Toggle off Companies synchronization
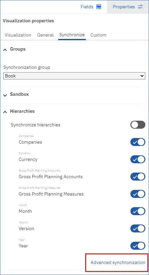The image size is (149, 275). tap(138, 142)
